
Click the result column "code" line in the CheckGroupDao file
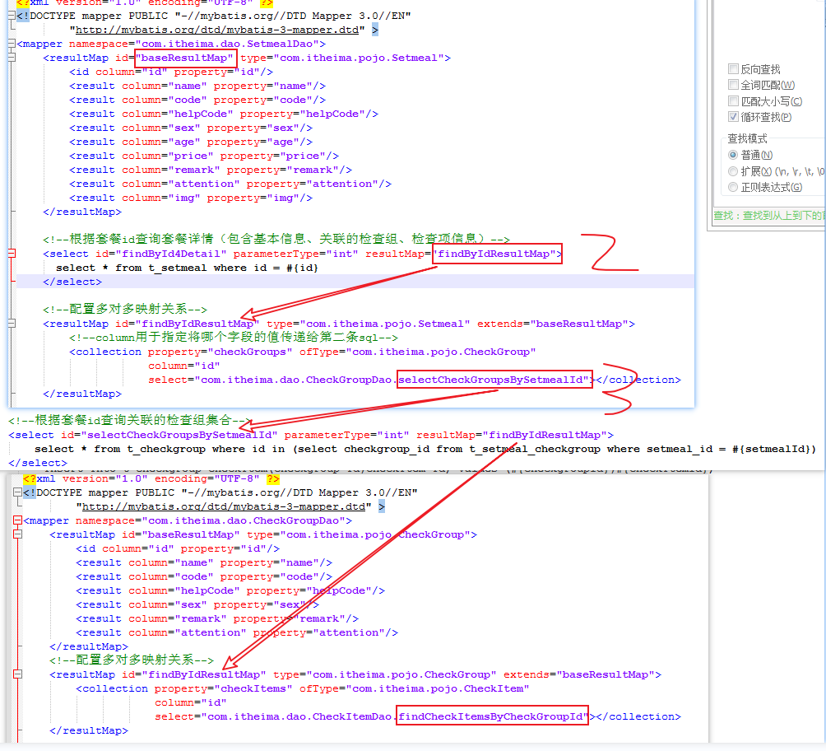[x=204, y=577]
